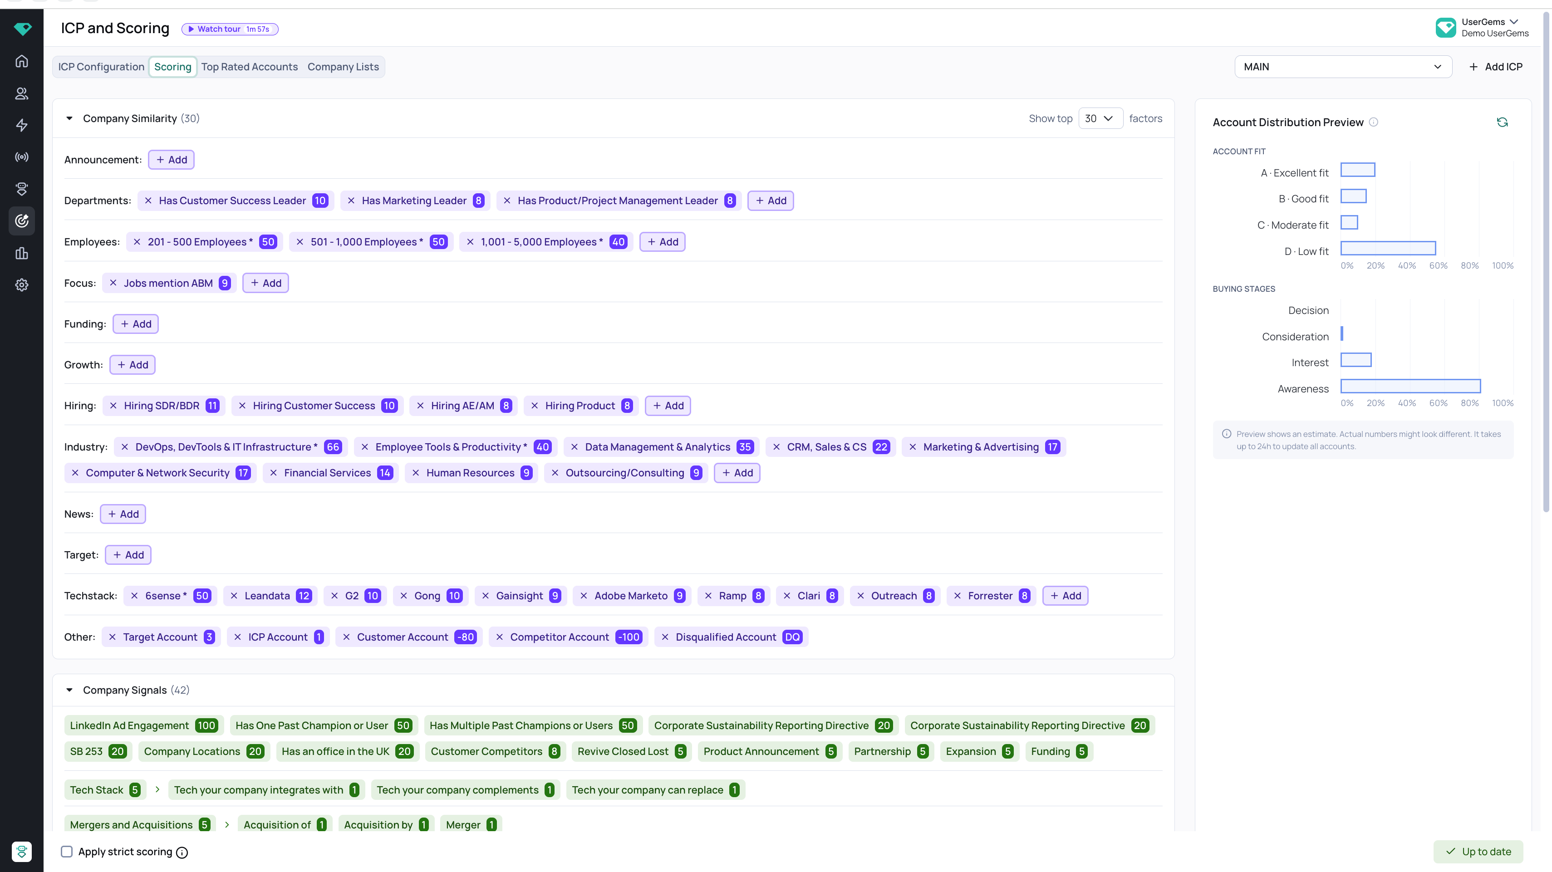Image resolution: width=1552 pixels, height=872 pixels.
Task: Open the Home icon in sidebar
Action: (22, 61)
